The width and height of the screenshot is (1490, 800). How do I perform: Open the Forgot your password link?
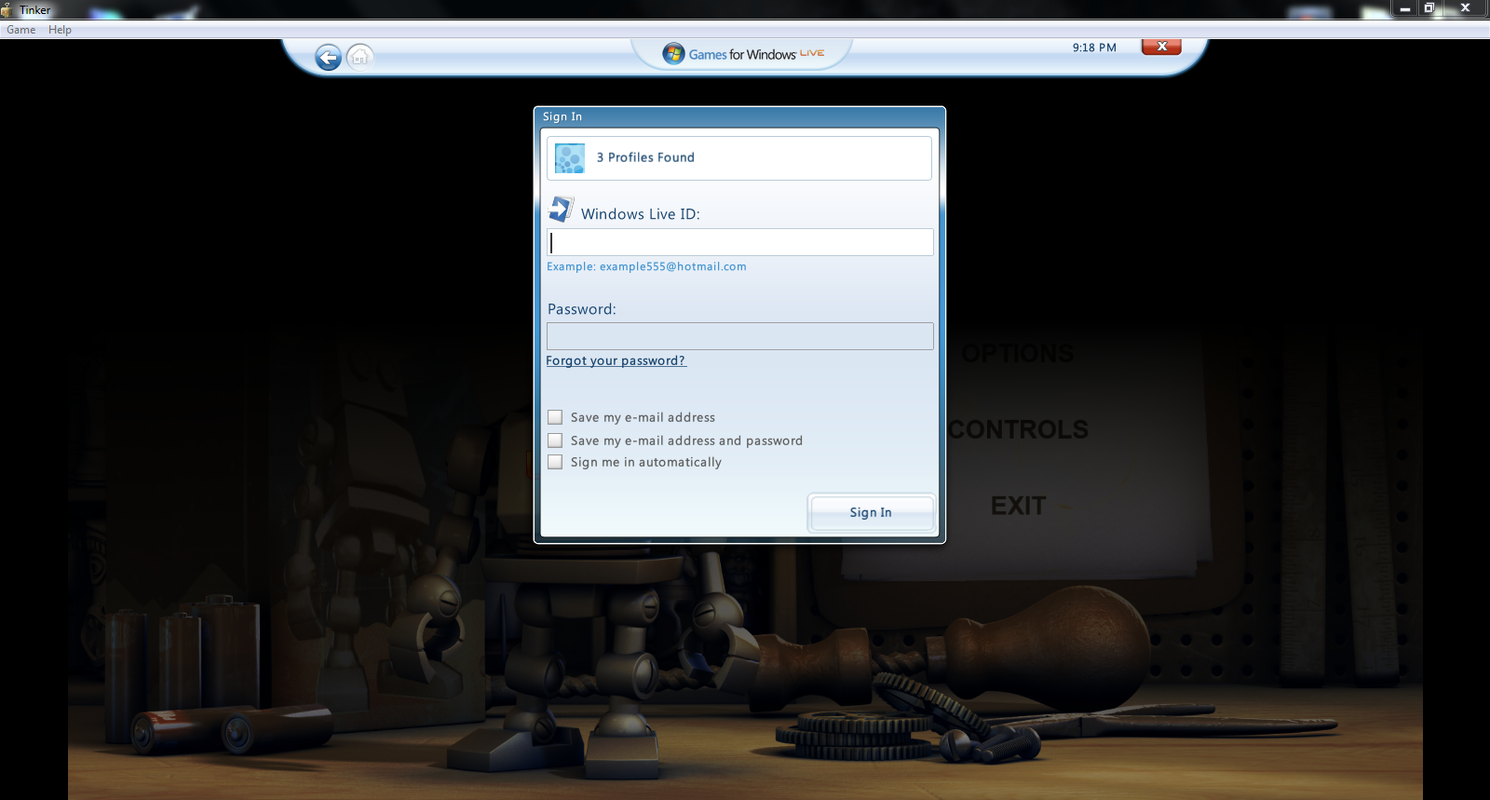(x=616, y=360)
